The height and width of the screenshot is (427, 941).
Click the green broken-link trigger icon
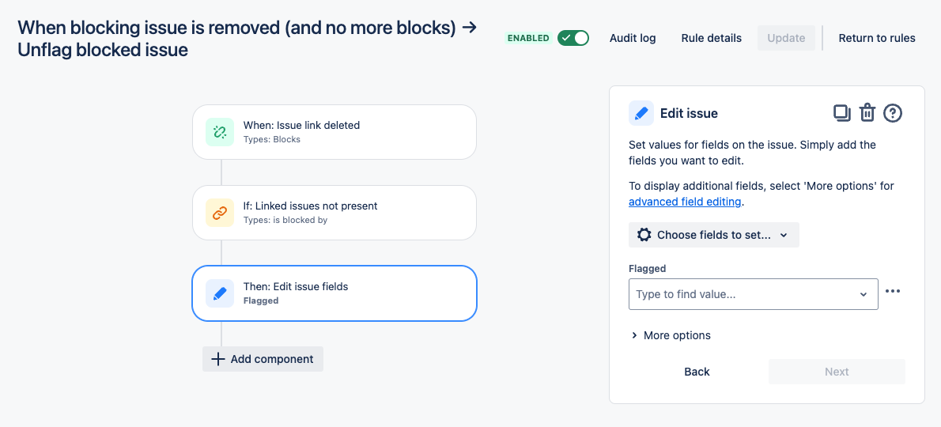pyautogui.click(x=220, y=132)
